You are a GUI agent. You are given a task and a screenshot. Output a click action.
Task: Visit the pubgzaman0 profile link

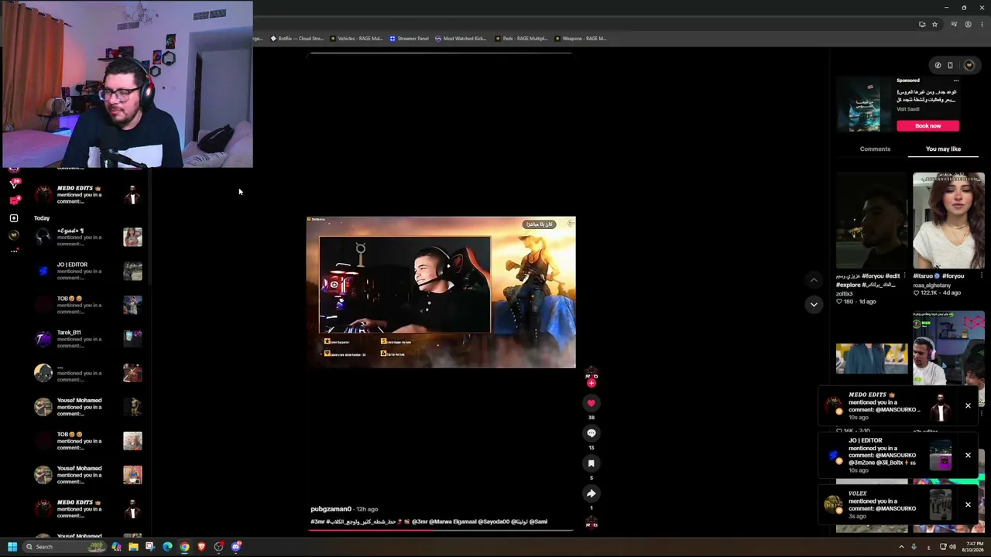[331, 509]
